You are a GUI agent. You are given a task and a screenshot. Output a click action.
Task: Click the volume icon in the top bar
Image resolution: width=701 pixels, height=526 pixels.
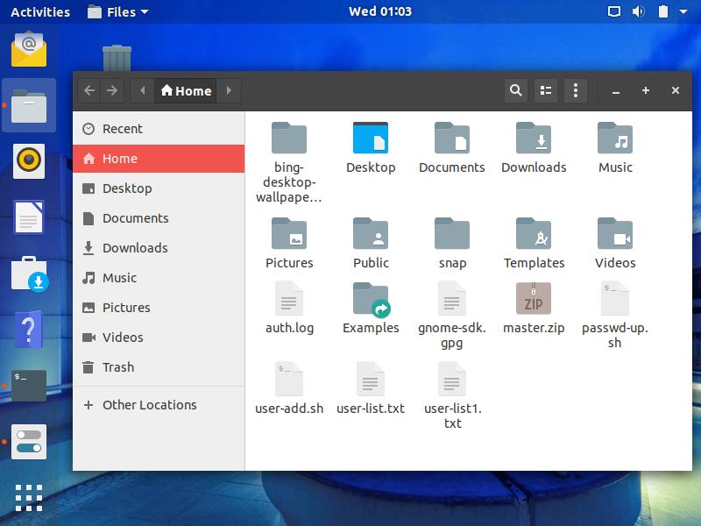[x=638, y=11]
